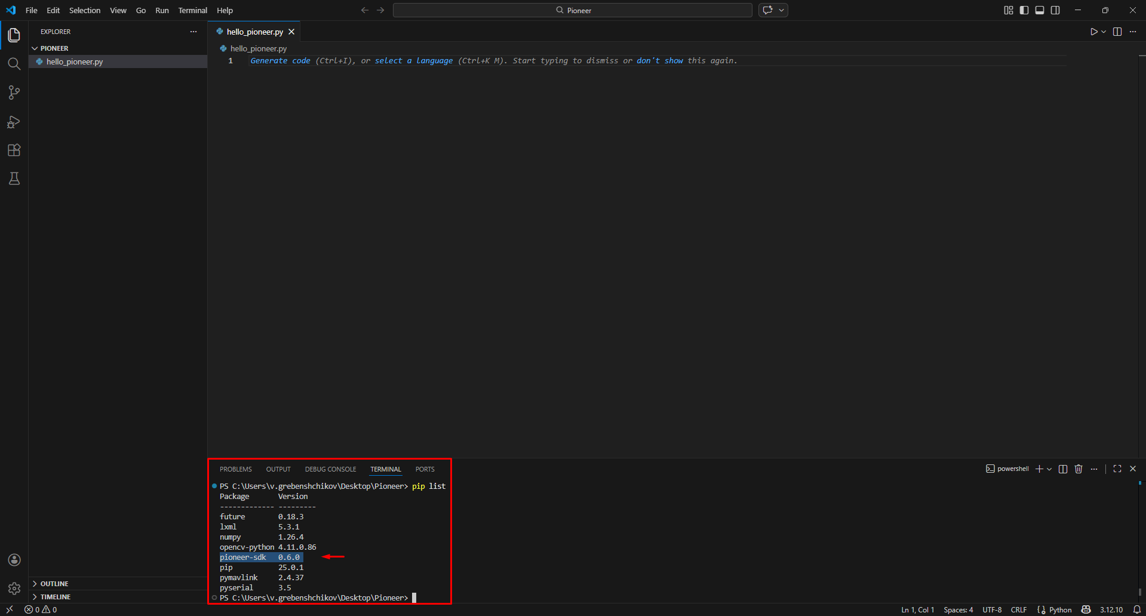
Task: Open Source Control view
Action: [14, 93]
